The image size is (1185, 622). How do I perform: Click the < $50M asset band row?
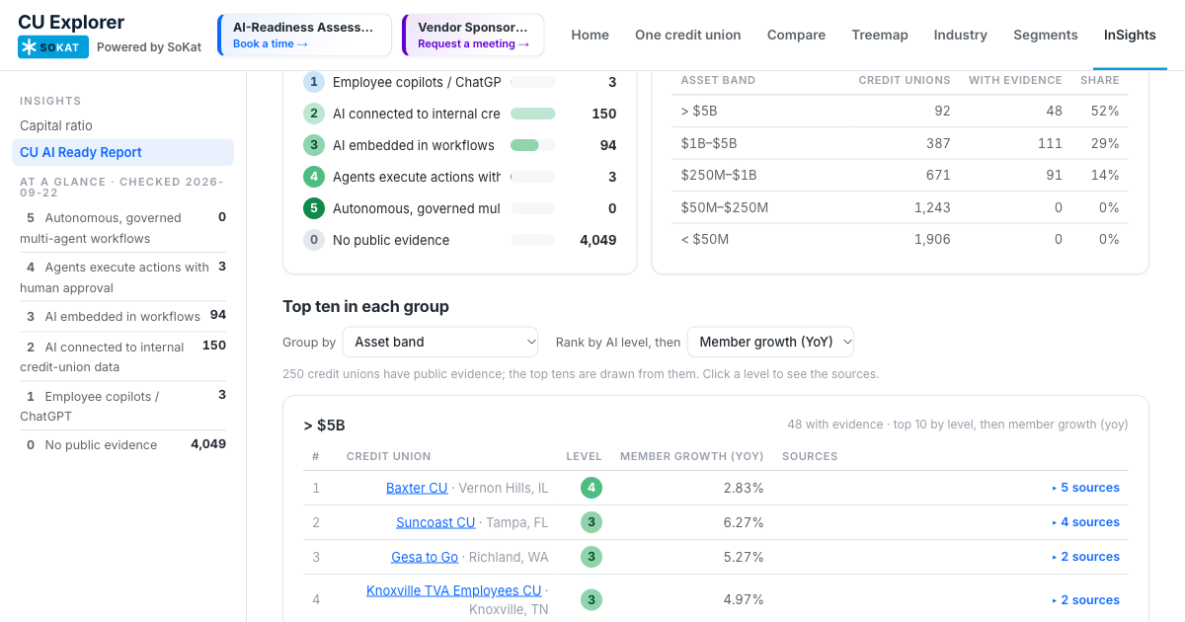[901, 239]
